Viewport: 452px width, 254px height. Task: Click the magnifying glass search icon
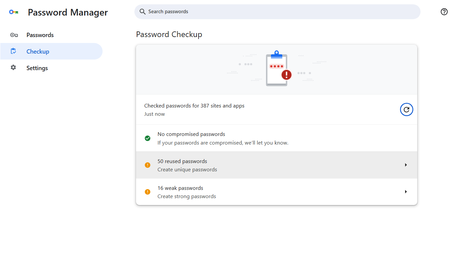(x=142, y=12)
